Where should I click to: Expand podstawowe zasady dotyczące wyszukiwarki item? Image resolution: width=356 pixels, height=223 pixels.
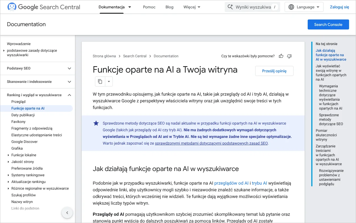coord(4,51)
